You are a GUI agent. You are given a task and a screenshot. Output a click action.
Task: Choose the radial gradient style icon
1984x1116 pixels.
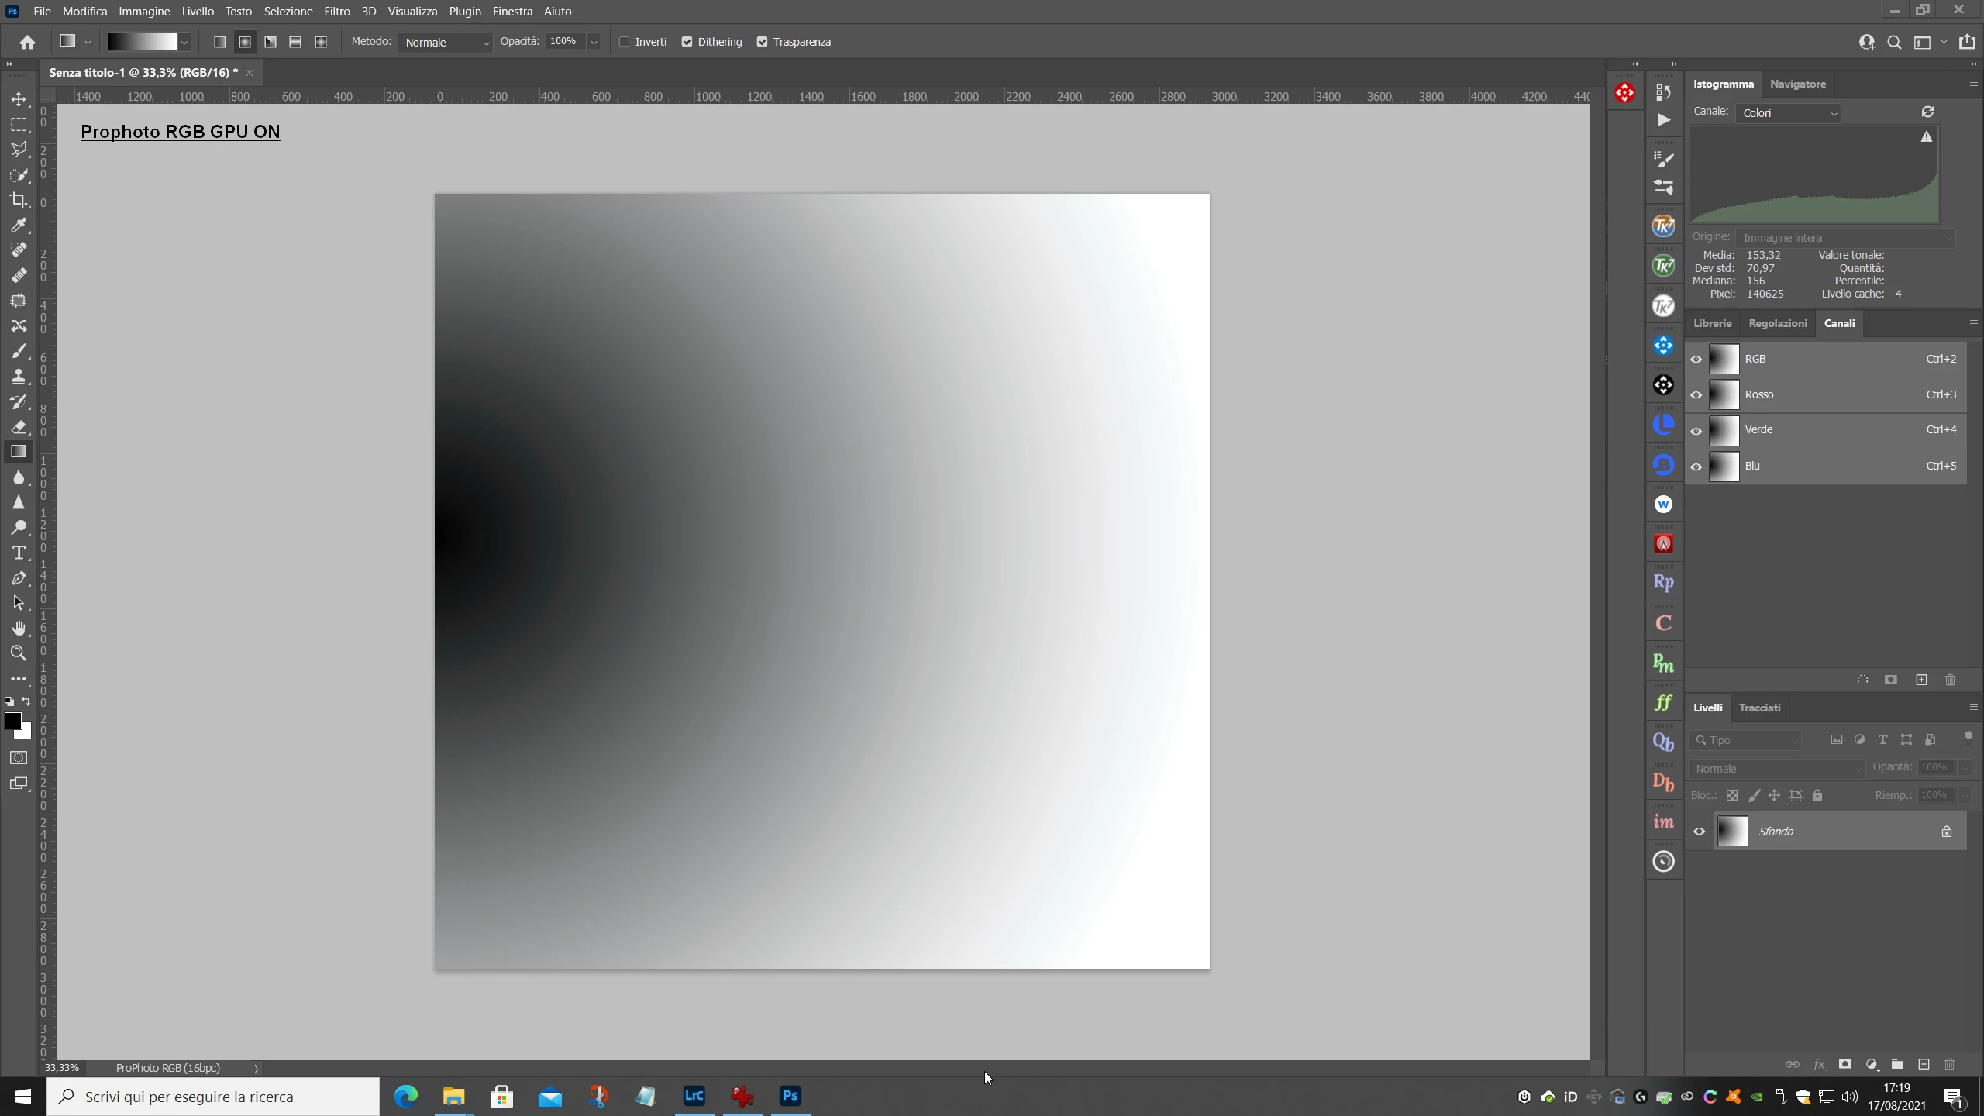point(245,42)
